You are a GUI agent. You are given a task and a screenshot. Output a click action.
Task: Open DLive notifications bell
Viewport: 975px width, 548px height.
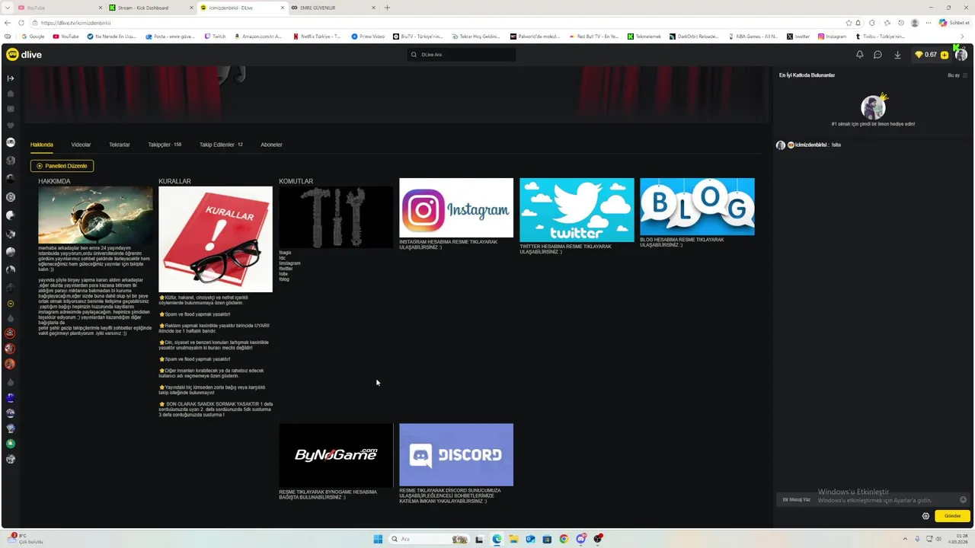(x=859, y=55)
